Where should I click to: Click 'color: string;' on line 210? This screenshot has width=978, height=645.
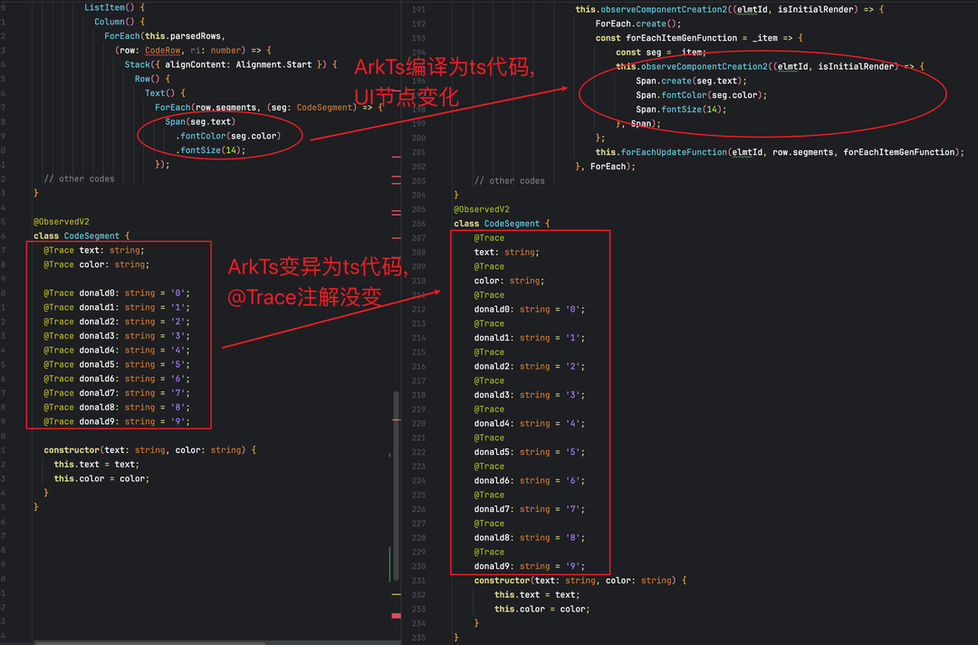pos(509,282)
